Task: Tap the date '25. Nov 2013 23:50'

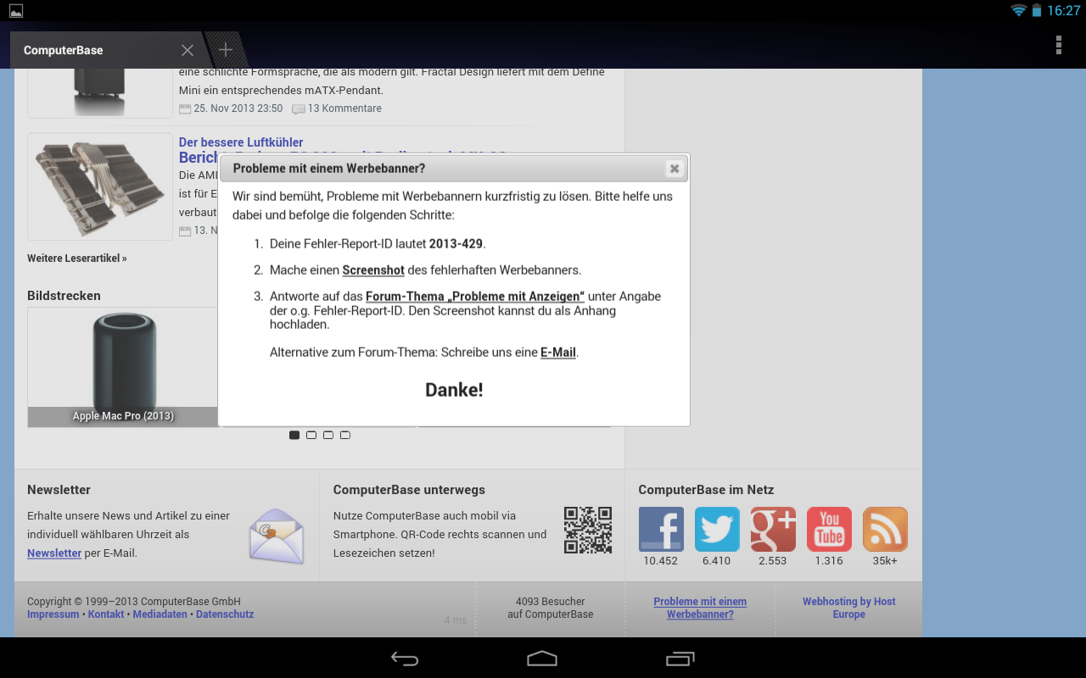Action: (x=238, y=108)
